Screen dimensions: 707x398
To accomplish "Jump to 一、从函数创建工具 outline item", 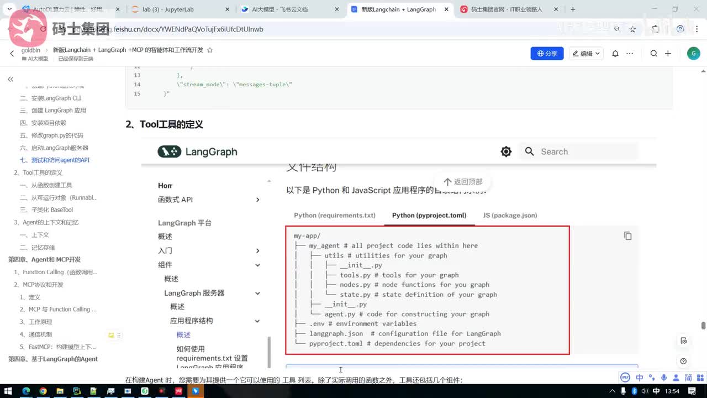I will pyautogui.click(x=46, y=185).
